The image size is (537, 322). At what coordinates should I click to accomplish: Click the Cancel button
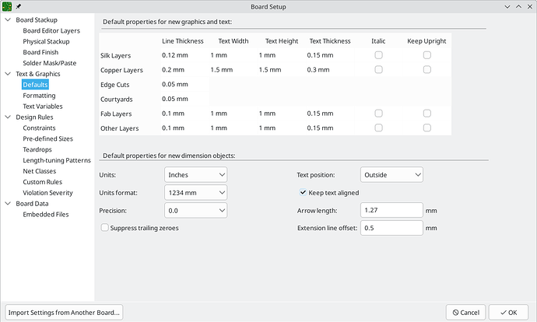(465, 313)
